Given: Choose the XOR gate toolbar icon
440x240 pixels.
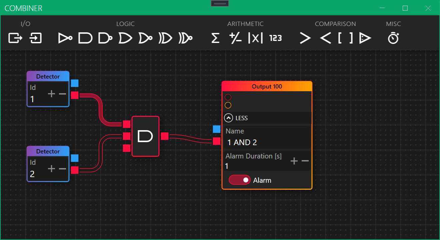Looking at the screenshot, I should pos(165,38).
